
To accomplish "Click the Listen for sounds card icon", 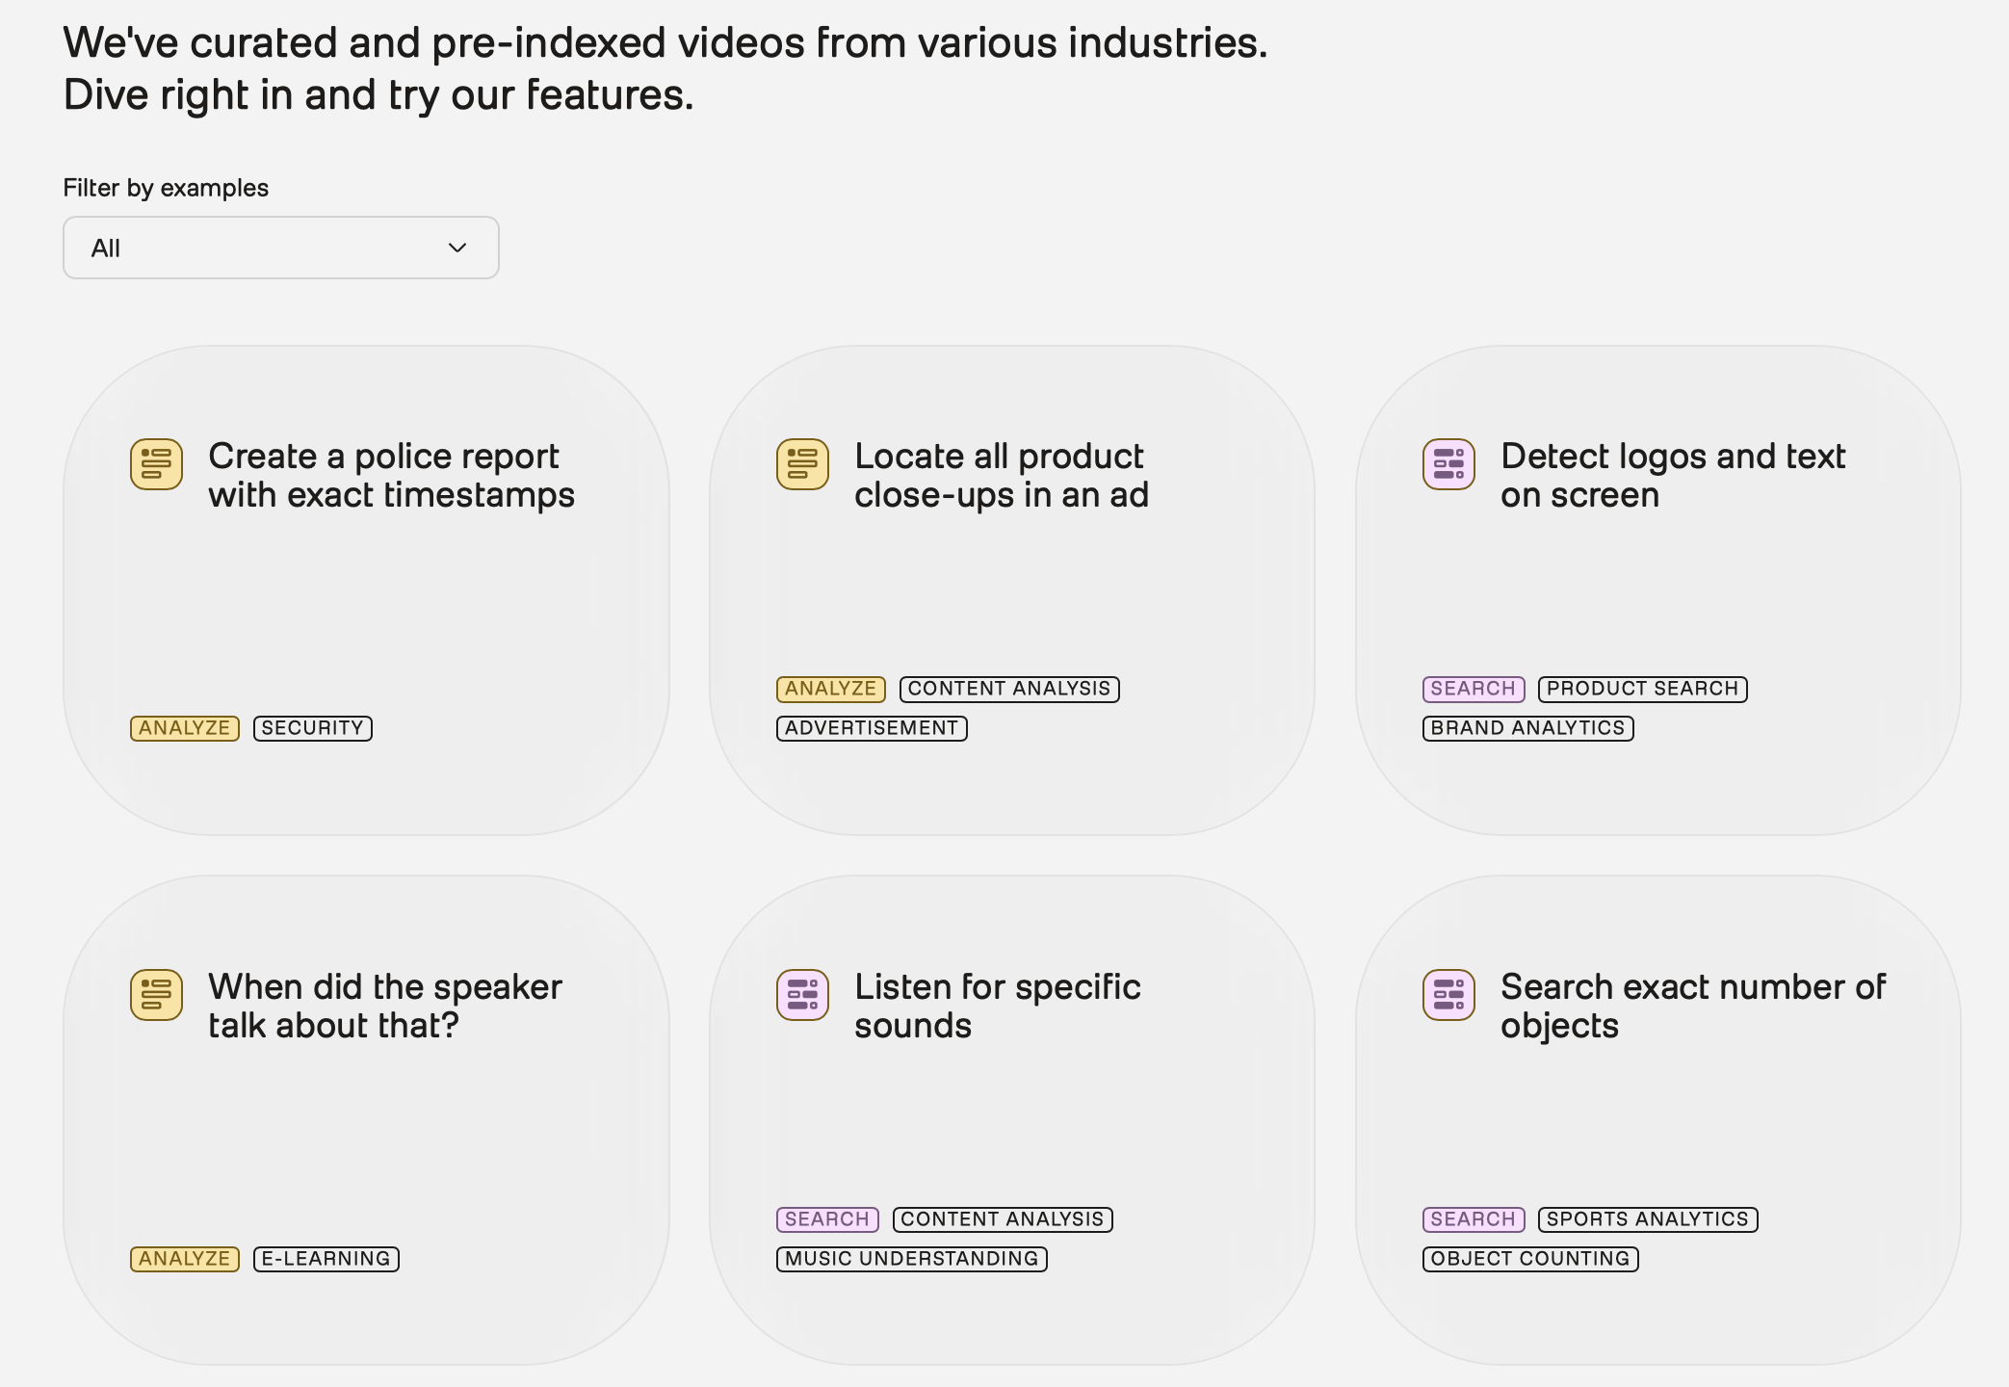I will coord(802,994).
